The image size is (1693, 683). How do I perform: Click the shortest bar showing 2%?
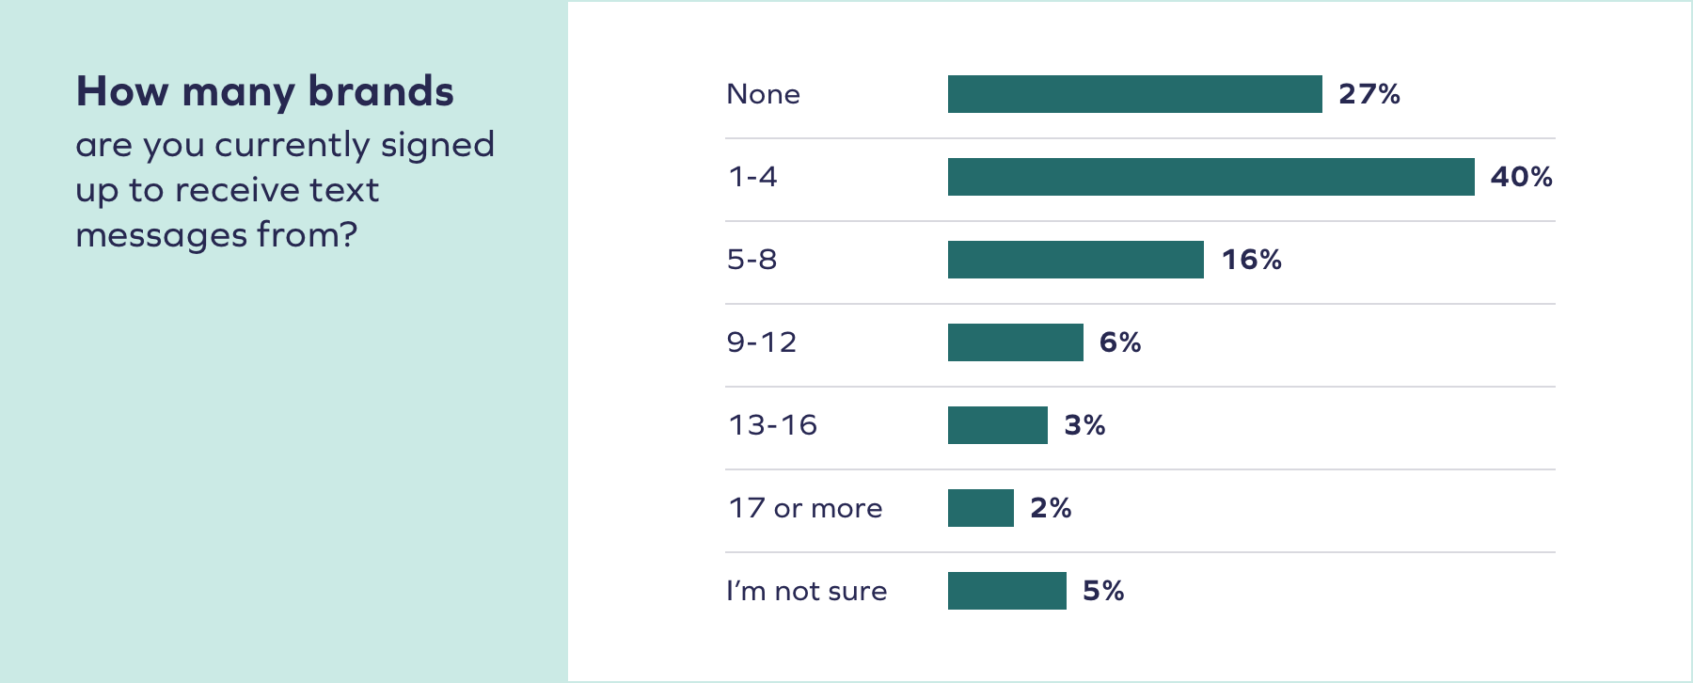pos(980,508)
